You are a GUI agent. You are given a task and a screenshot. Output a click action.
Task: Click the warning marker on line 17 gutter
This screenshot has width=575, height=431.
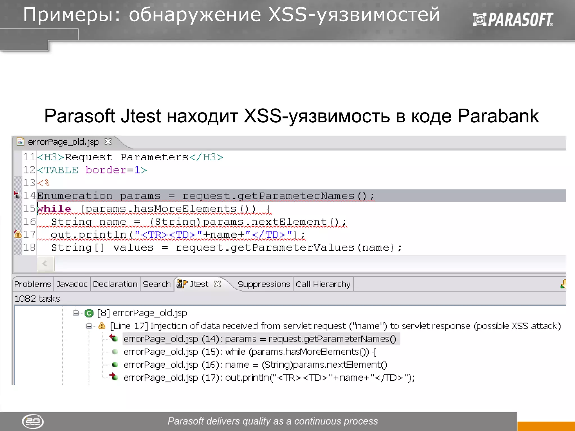[x=18, y=234]
